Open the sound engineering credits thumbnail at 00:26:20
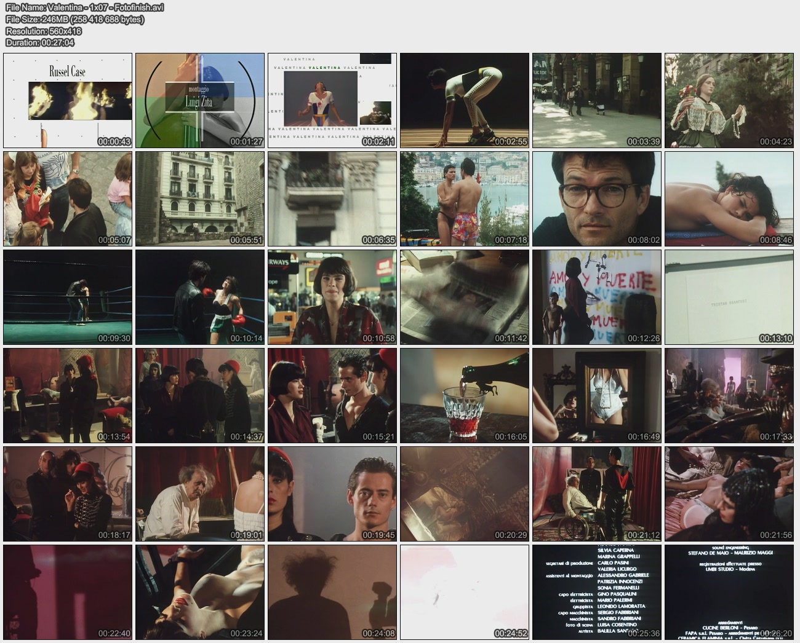The image size is (800, 643). click(x=729, y=592)
